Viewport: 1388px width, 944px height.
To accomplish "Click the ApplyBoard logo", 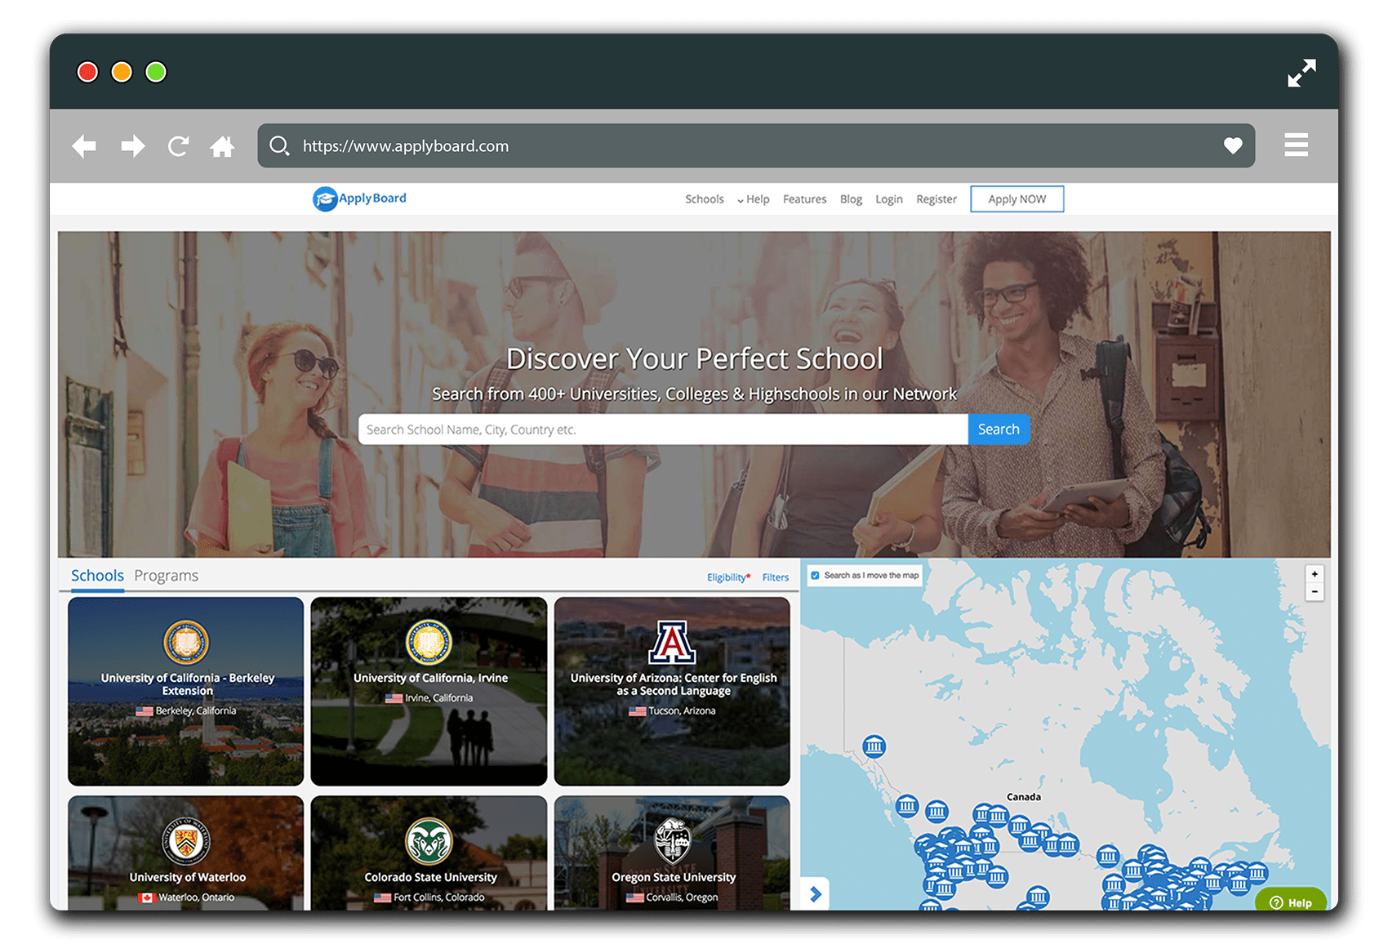I will [359, 198].
